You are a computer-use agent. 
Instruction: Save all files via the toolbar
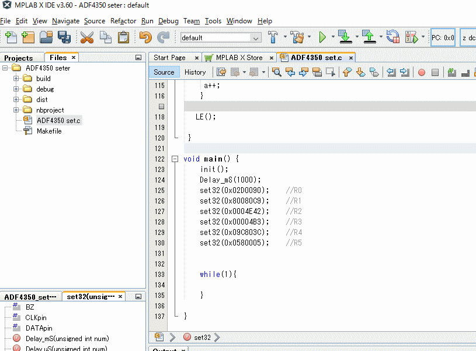click(64, 37)
